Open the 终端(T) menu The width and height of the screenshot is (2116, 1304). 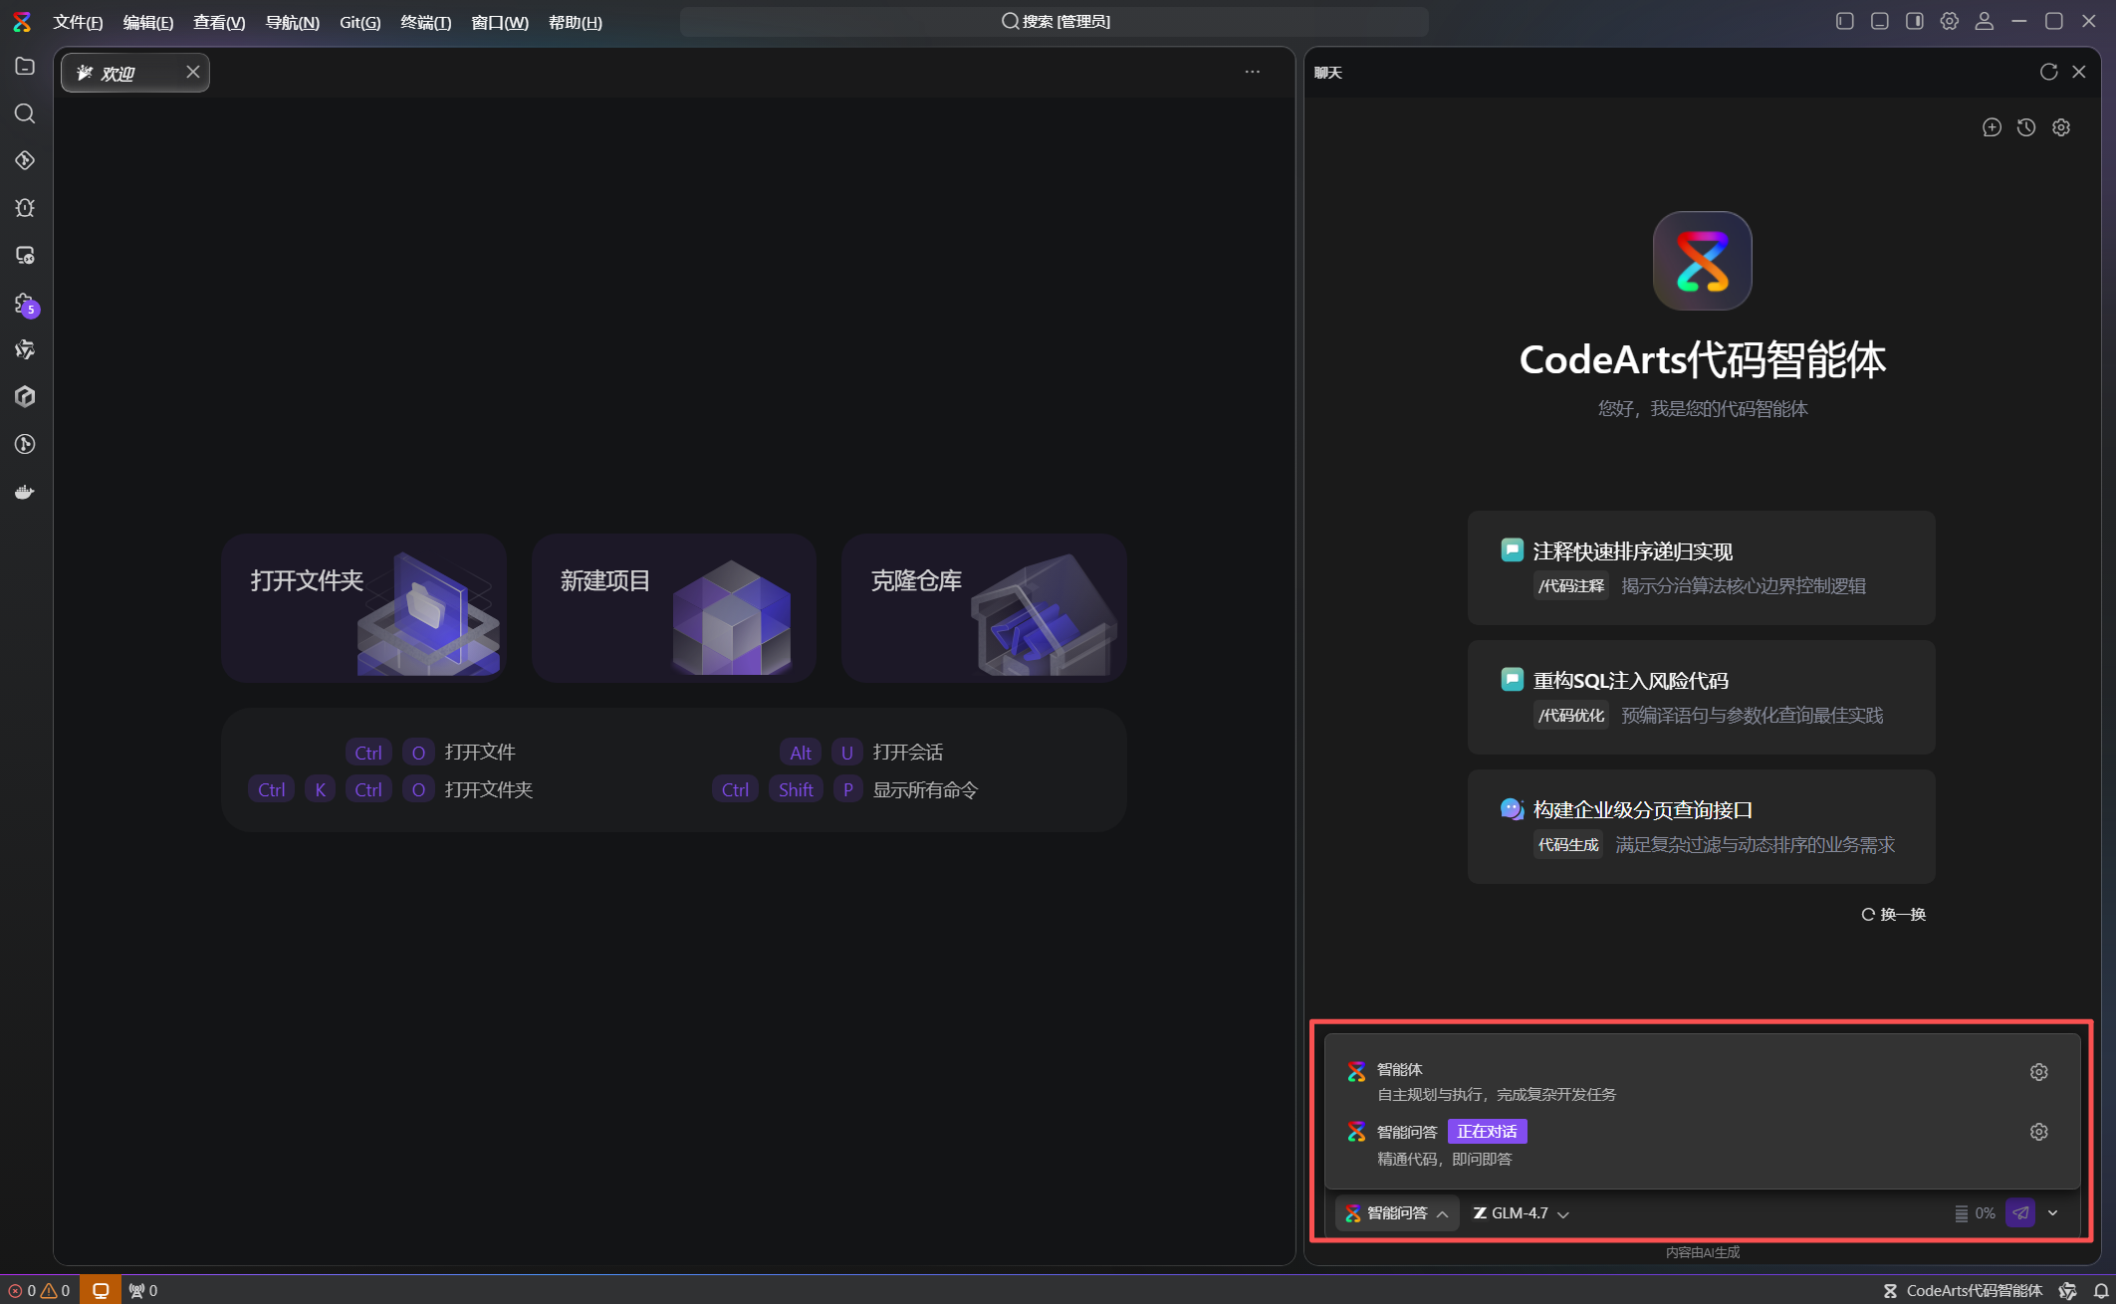(x=425, y=22)
